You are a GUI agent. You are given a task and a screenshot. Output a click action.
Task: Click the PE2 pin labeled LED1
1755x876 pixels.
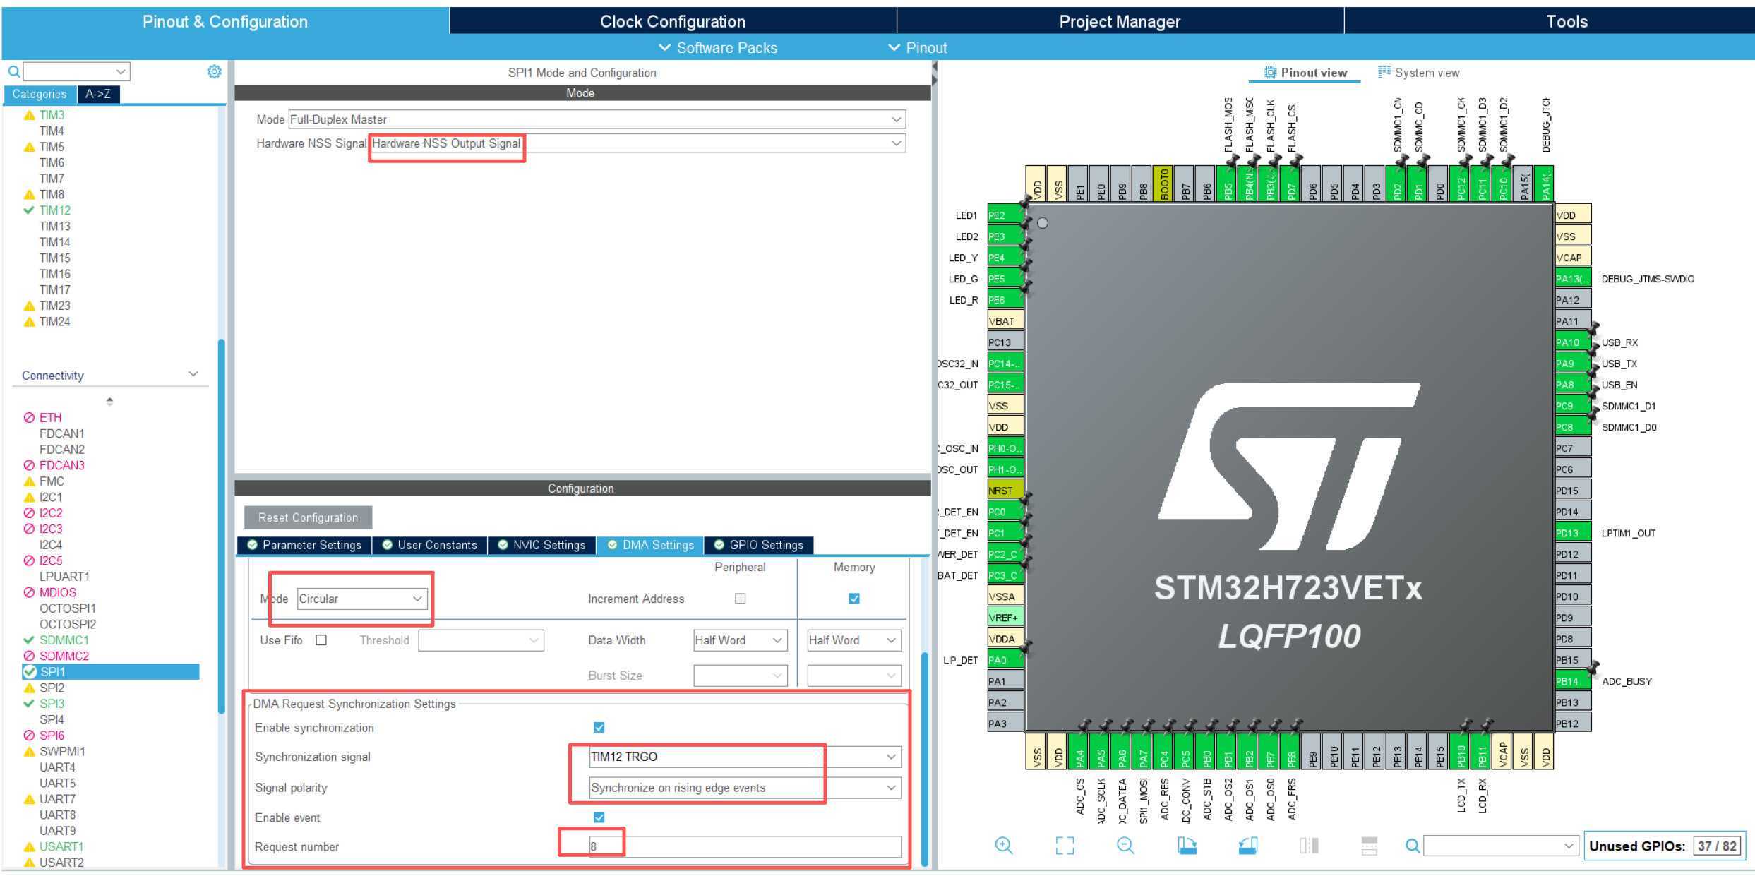point(1005,215)
